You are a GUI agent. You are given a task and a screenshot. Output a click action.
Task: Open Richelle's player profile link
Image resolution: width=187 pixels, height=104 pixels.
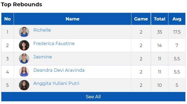tap(42, 30)
